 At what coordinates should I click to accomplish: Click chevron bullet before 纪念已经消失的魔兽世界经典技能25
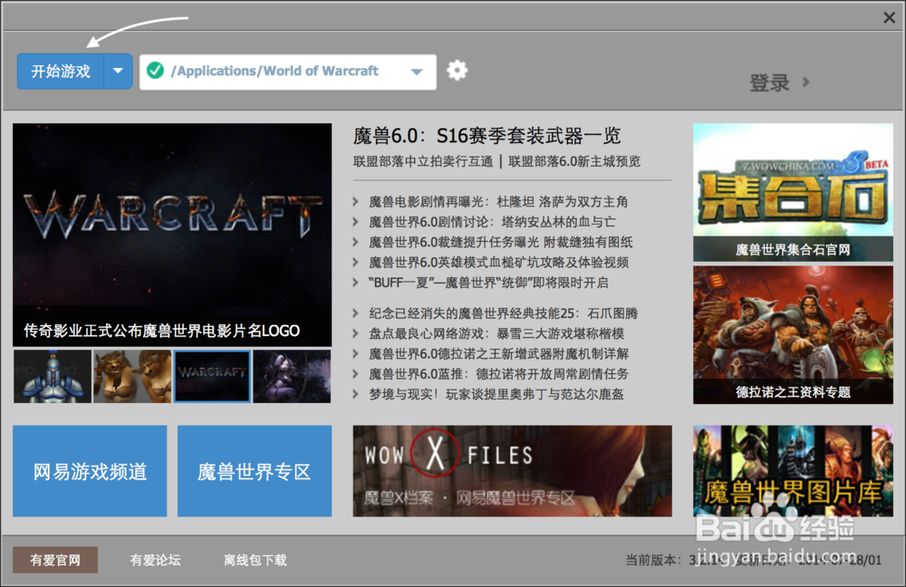356,313
